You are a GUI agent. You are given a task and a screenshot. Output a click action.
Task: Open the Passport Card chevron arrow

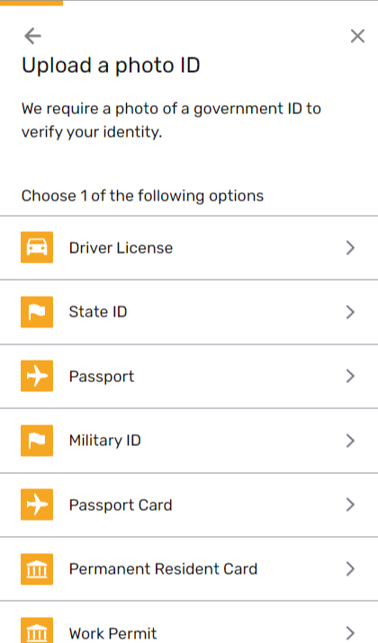(x=350, y=505)
